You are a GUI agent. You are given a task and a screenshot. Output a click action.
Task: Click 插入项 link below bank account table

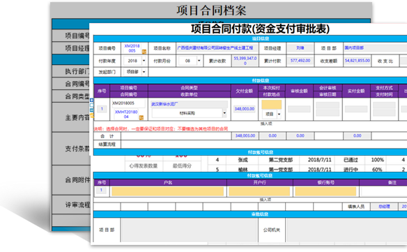[x=266, y=200]
